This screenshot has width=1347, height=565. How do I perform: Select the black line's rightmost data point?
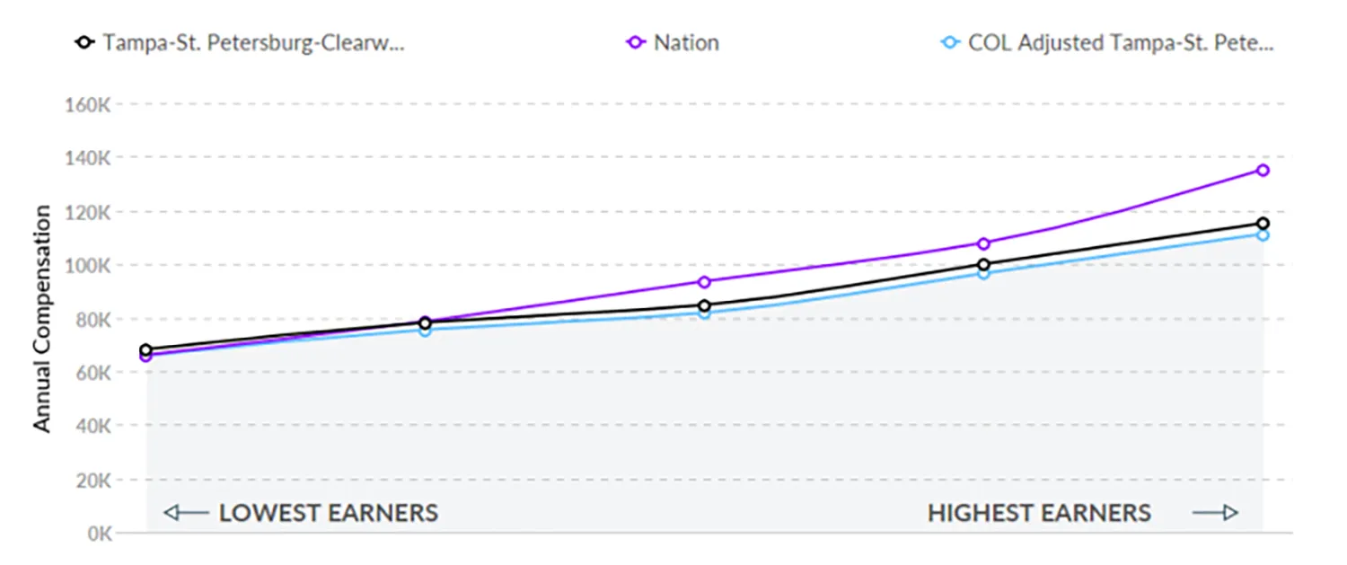pyautogui.click(x=1263, y=224)
